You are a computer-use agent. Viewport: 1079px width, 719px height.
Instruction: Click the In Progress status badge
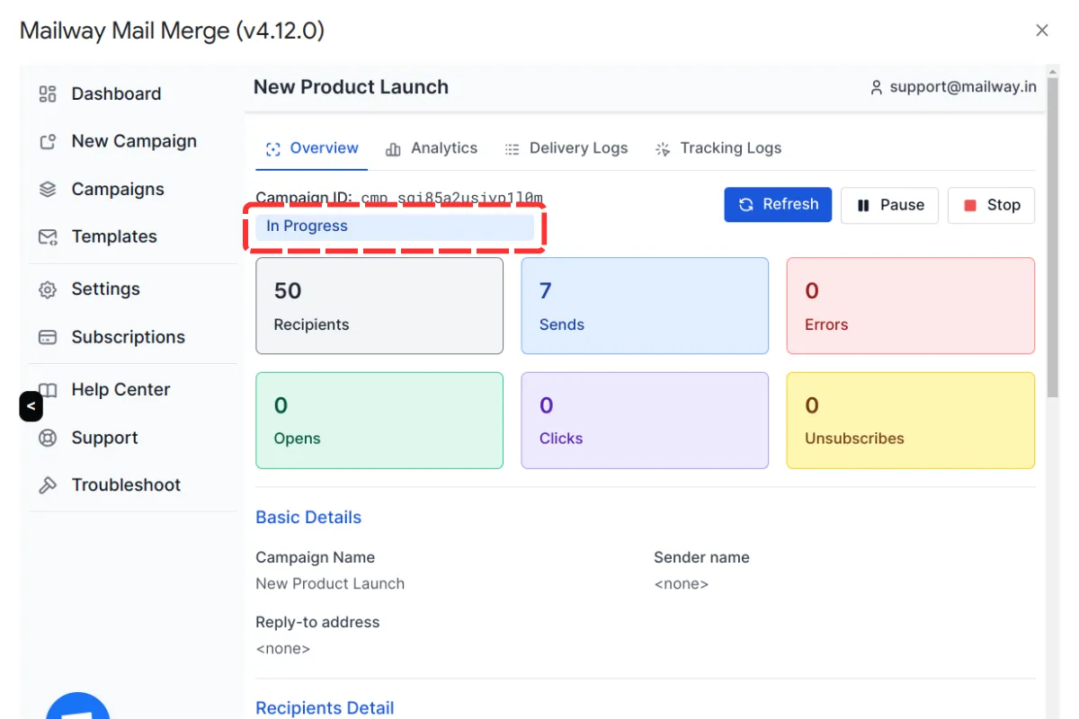(395, 226)
